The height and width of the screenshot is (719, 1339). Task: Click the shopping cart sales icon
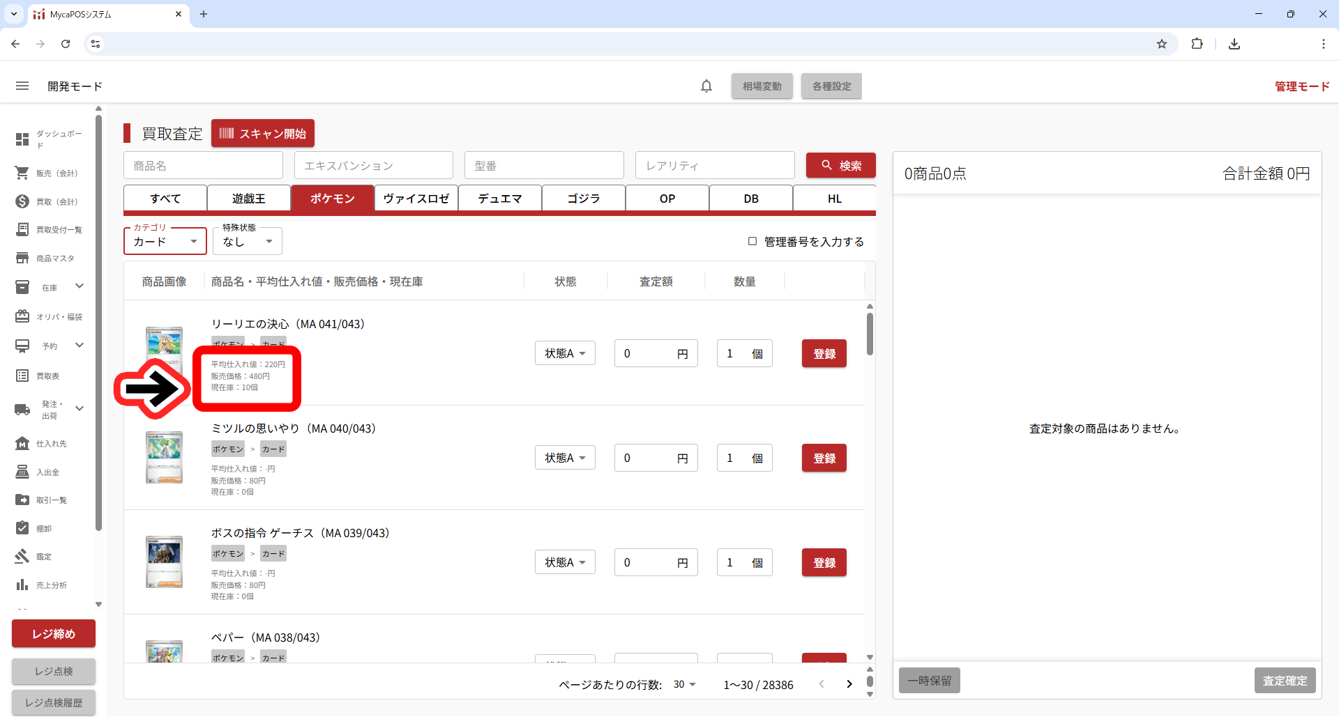point(22,173)
